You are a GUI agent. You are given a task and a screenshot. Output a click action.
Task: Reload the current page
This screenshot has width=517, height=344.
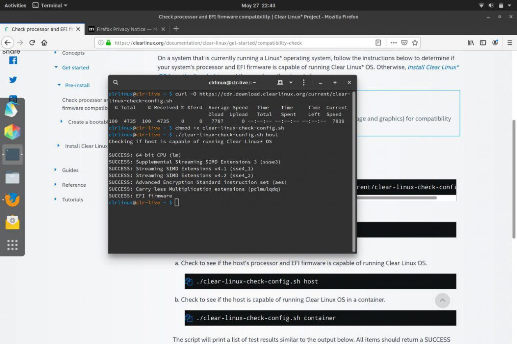(32, 43)
